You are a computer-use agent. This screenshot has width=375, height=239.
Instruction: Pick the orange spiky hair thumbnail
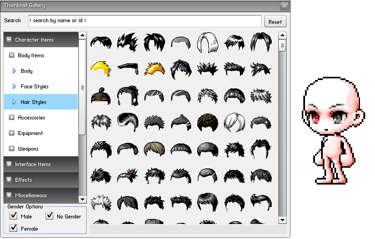pos(154,69)
